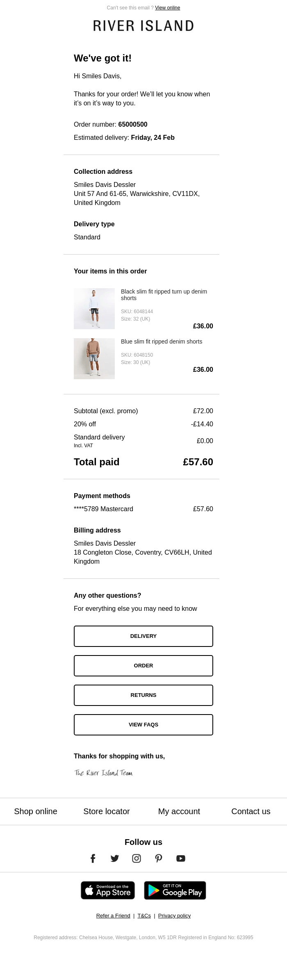Click the Facebook icon under Follow us
Image resolution: width=287 pixels, height=956 pixels.
(x=93, y=858)
